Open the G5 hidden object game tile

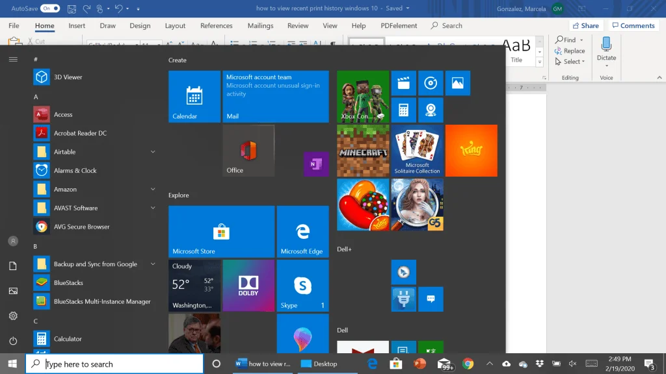click(417, 205)
